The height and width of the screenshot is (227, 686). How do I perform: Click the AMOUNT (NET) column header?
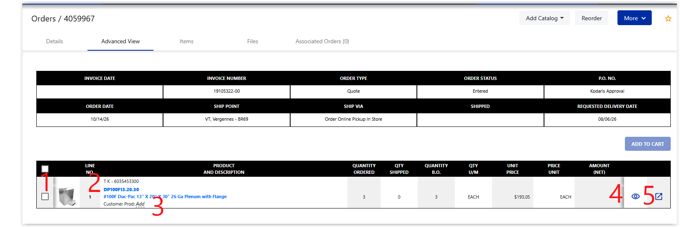599,169
